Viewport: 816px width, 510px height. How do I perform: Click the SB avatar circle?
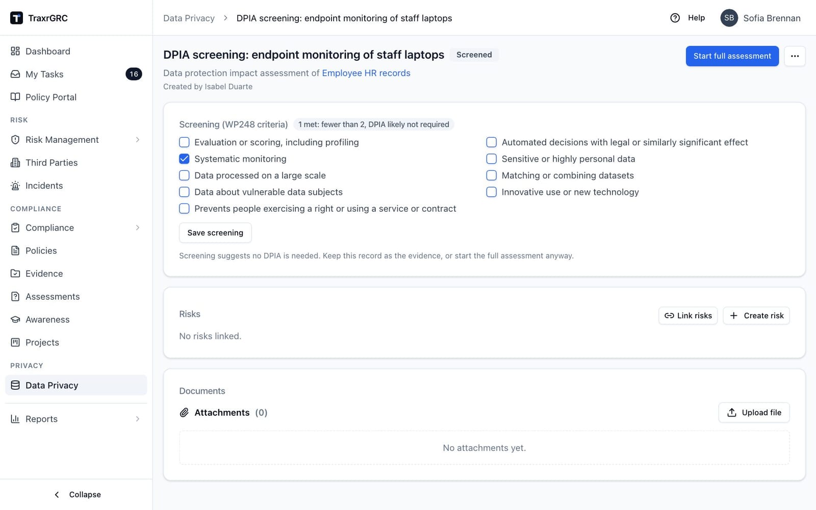[x=729, y=18]
